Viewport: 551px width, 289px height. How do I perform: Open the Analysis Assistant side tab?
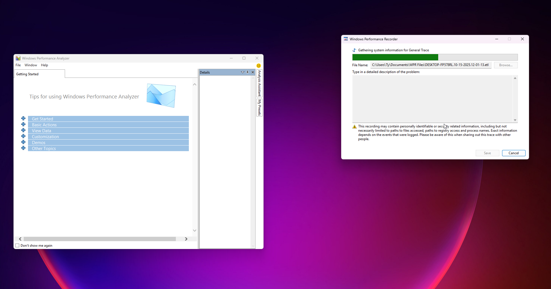259,83
